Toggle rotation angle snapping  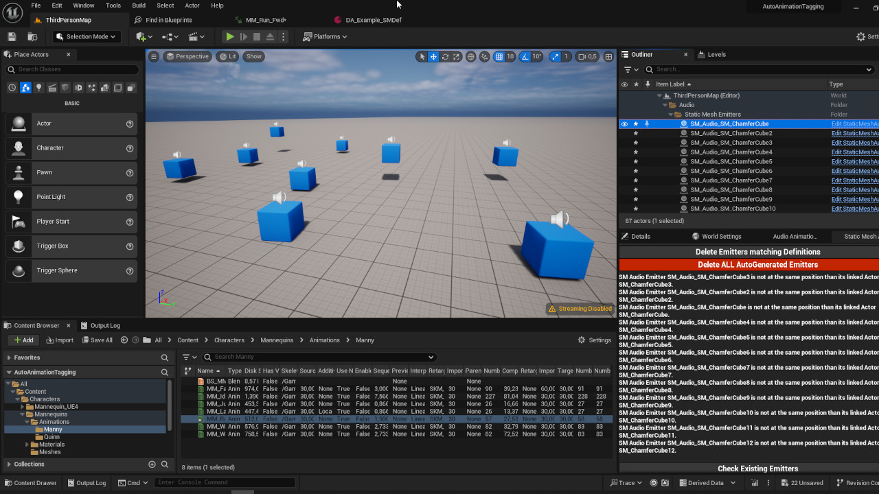(x=525, y=57)
